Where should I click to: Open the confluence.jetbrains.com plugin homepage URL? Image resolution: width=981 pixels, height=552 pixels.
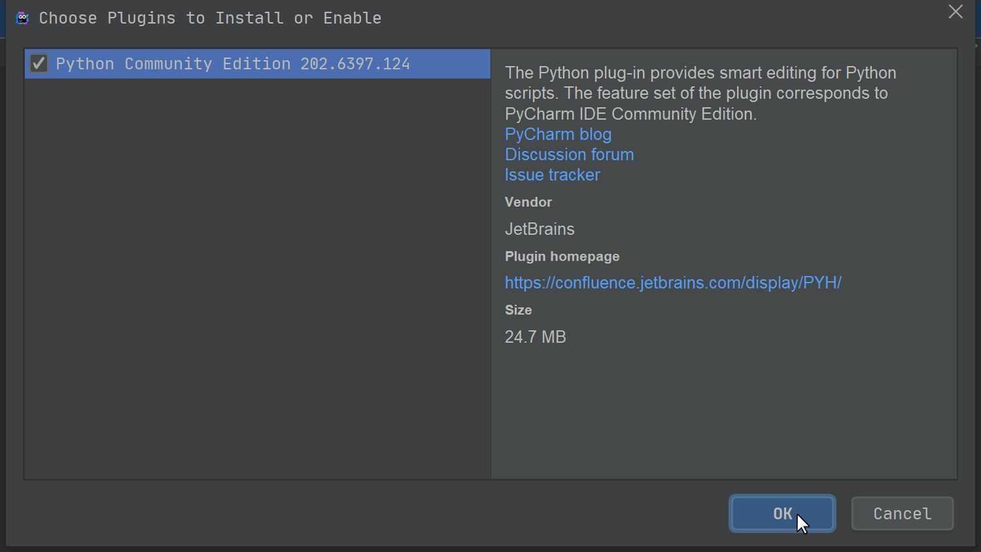click(673, 283)
